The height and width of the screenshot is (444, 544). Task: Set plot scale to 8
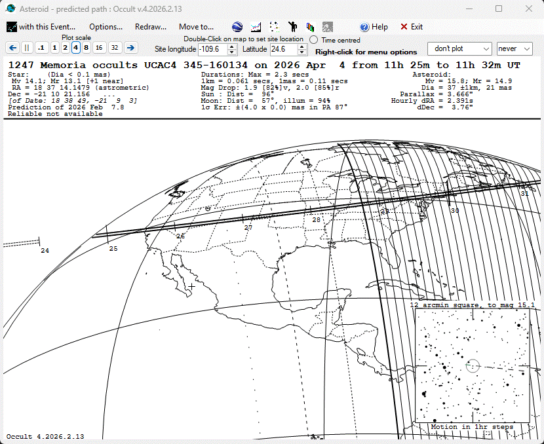click(86, 48)
